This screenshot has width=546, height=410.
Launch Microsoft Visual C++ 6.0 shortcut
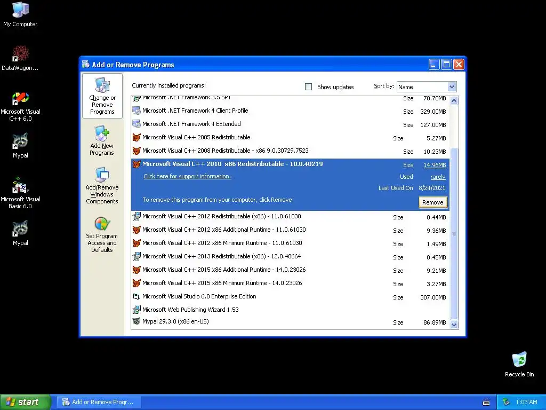20,106
